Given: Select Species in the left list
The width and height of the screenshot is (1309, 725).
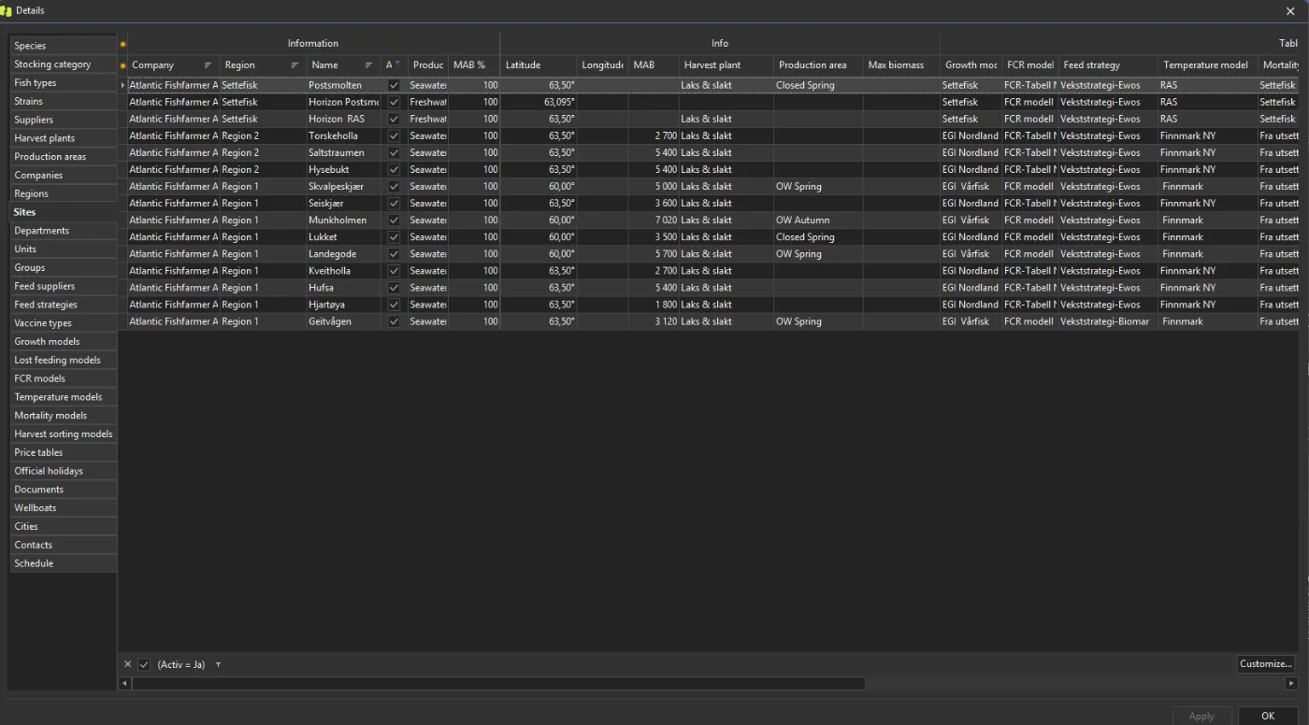Looking at the screenshot, I should (63, 46).
